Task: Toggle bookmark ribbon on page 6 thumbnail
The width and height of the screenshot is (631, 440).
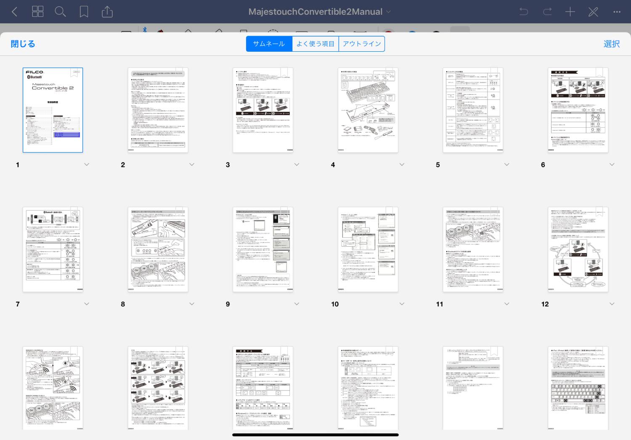Action: (x=600, y=72)
